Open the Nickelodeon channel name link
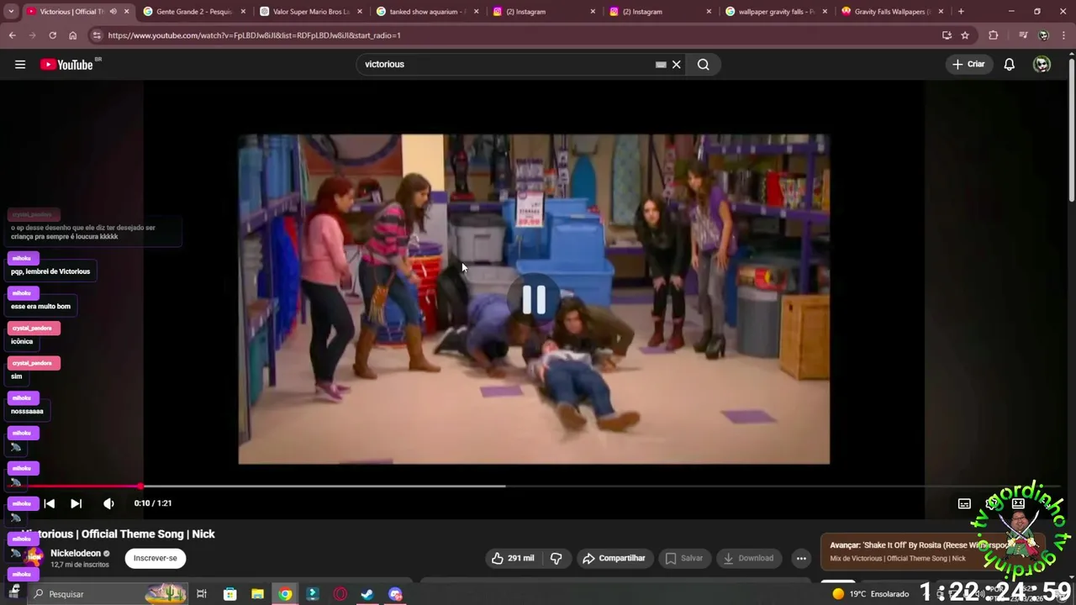The height and width of the screenshot is (605, 1076). [76, 553]
